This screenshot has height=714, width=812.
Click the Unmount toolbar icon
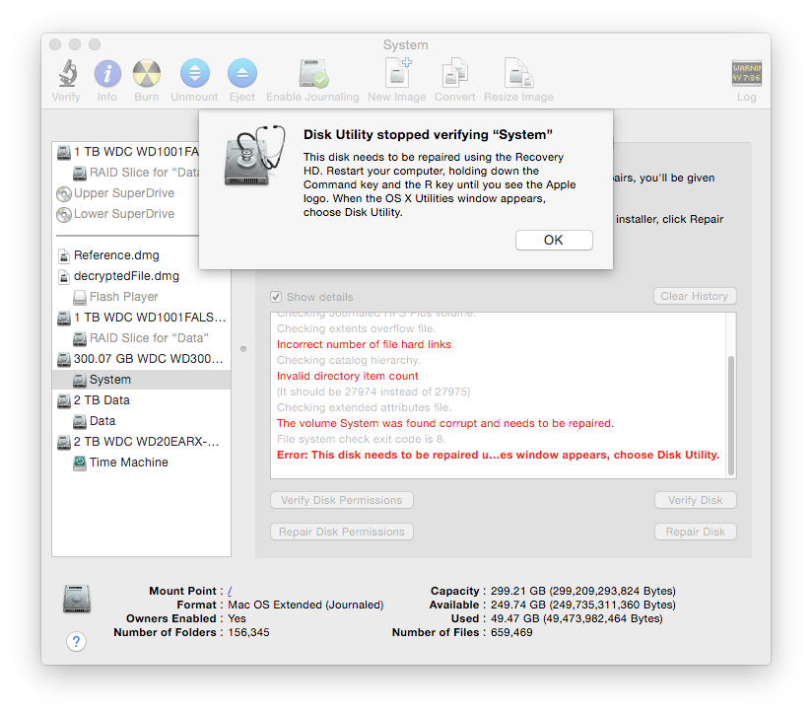195,74
